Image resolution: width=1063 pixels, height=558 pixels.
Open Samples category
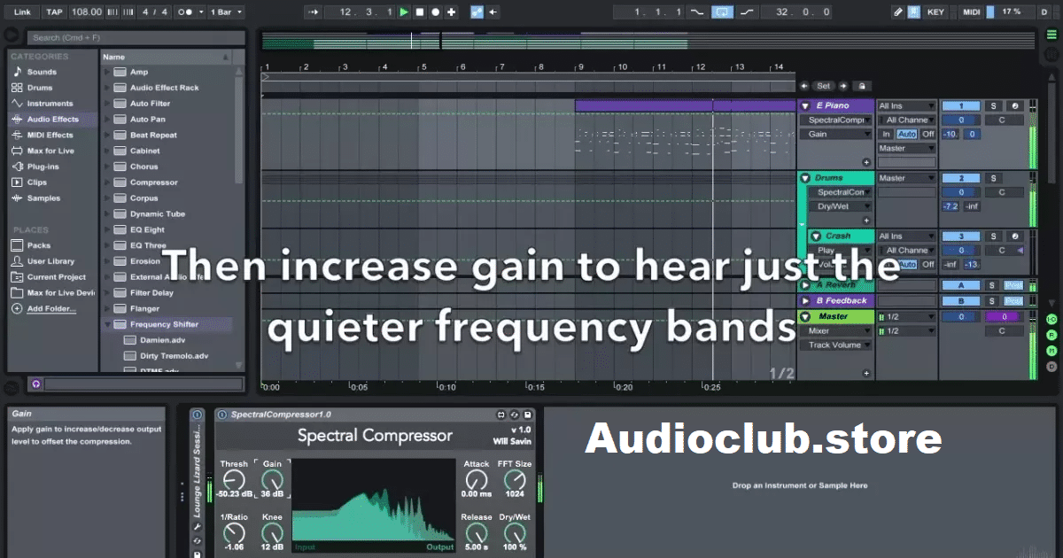pyautogui.click(x=43, y=198)
